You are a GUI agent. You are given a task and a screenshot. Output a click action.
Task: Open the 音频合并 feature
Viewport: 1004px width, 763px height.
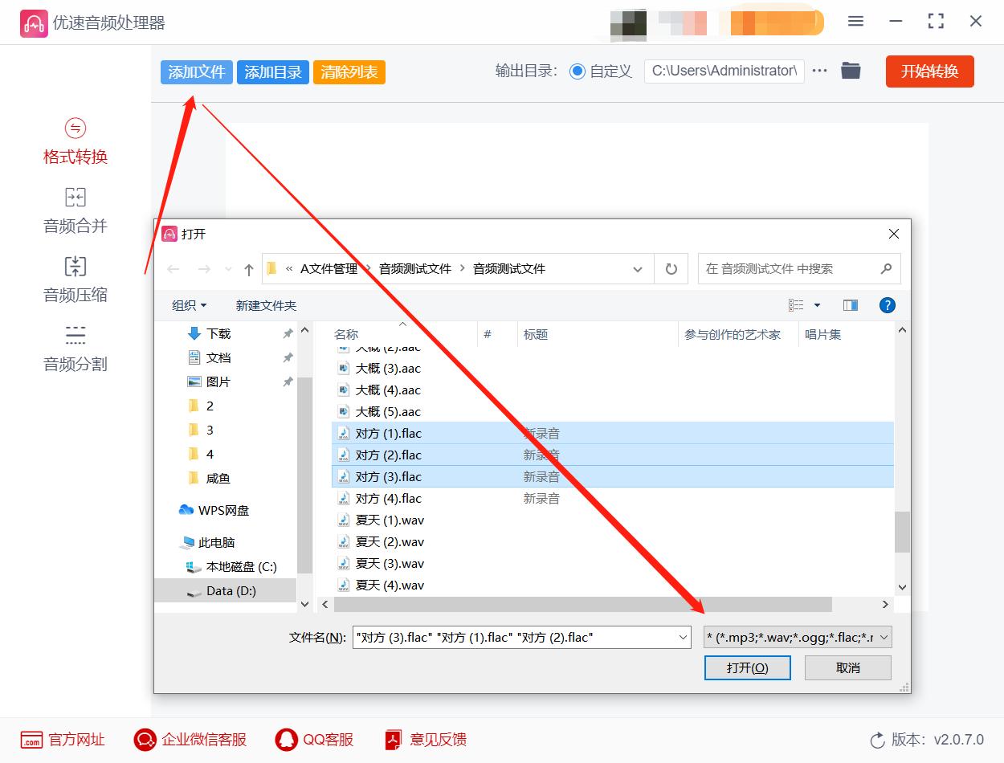[74, 210]
